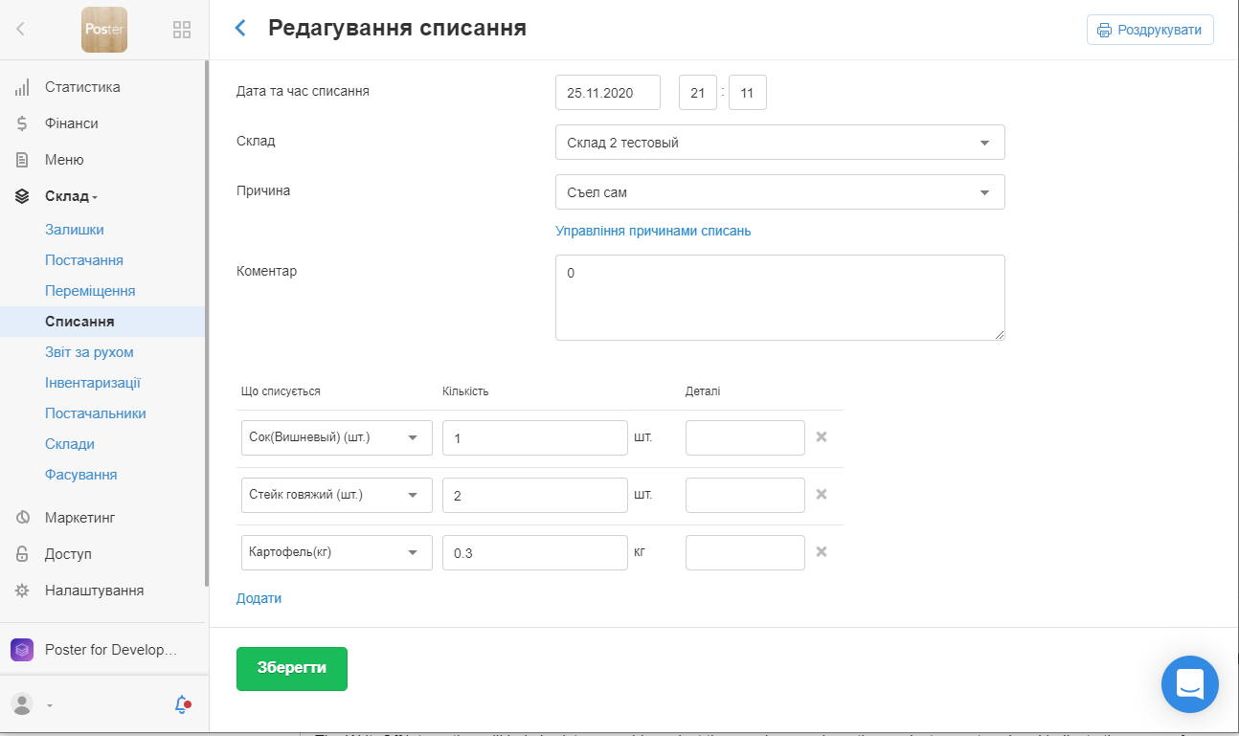Click the Маркетинг pie icon
Screen dimensions: 1239x736
point(21,518)
